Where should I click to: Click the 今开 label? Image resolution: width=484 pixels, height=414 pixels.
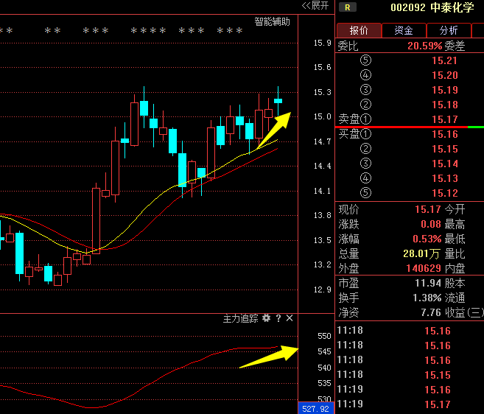pyautogui.click(x=455, y=209)
